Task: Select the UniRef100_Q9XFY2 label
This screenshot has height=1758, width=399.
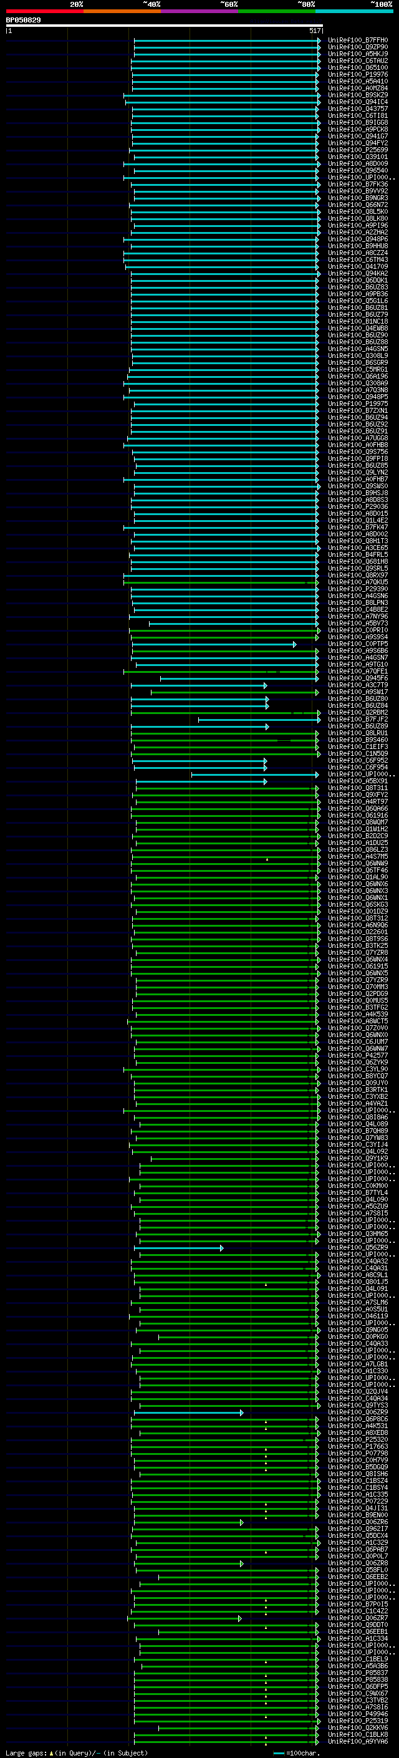Action: tap(357, 794)
